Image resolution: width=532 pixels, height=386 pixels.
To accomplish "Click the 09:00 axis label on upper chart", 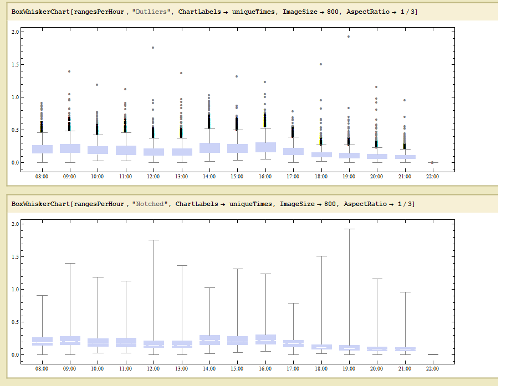I will point(70,176).
